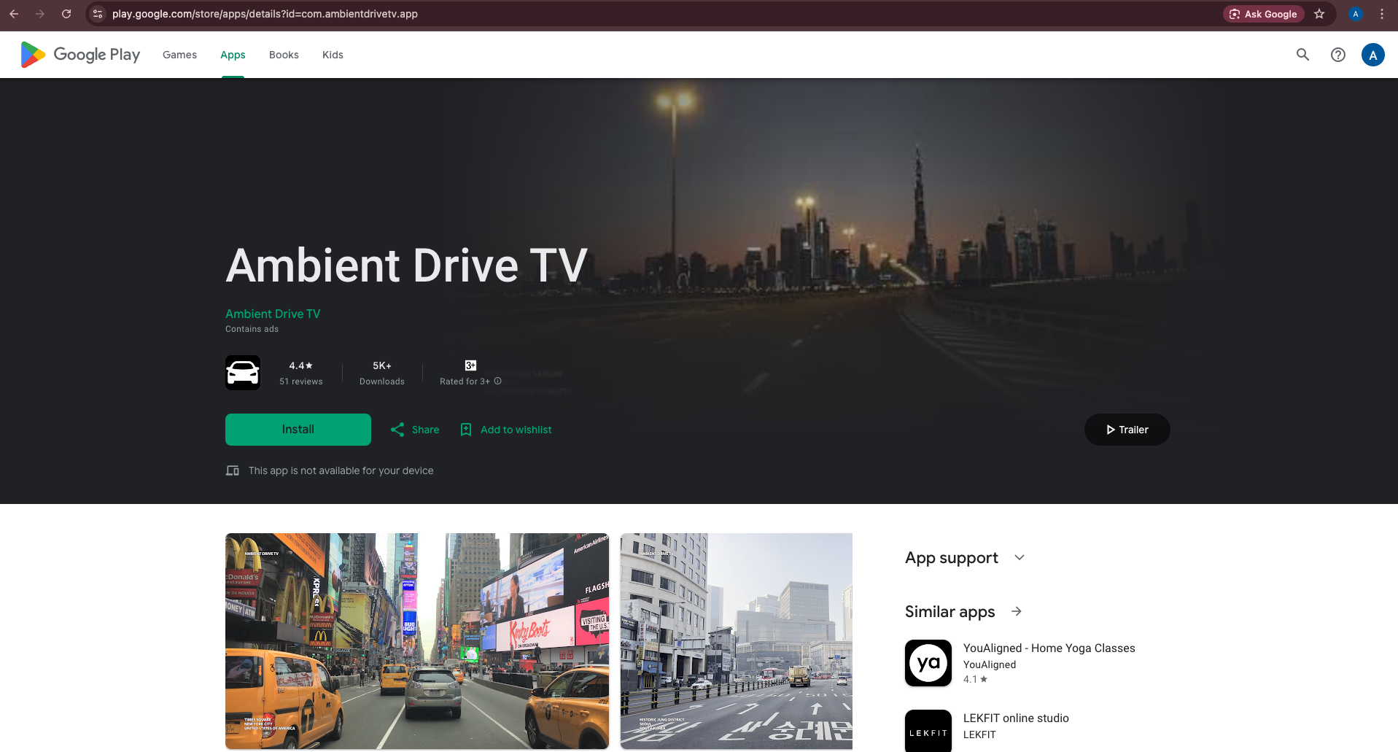Image resolution: width=1398 pixels, height=752 pixels.
Task: Click the Google Play help icon
Action: point(1337,55)
